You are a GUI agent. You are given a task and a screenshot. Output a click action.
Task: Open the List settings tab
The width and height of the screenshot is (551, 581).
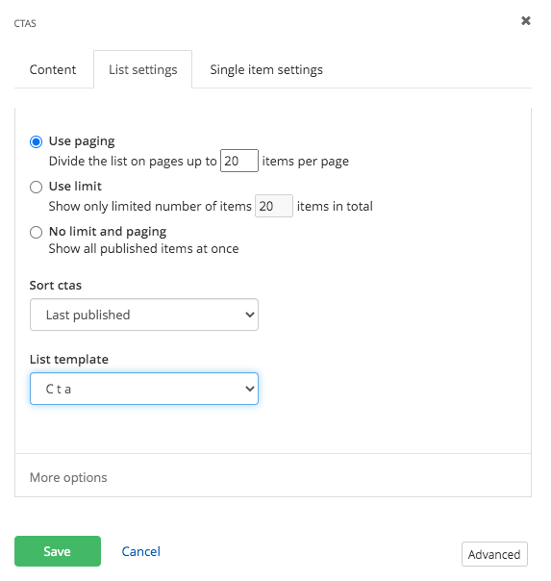click(143, 69)
